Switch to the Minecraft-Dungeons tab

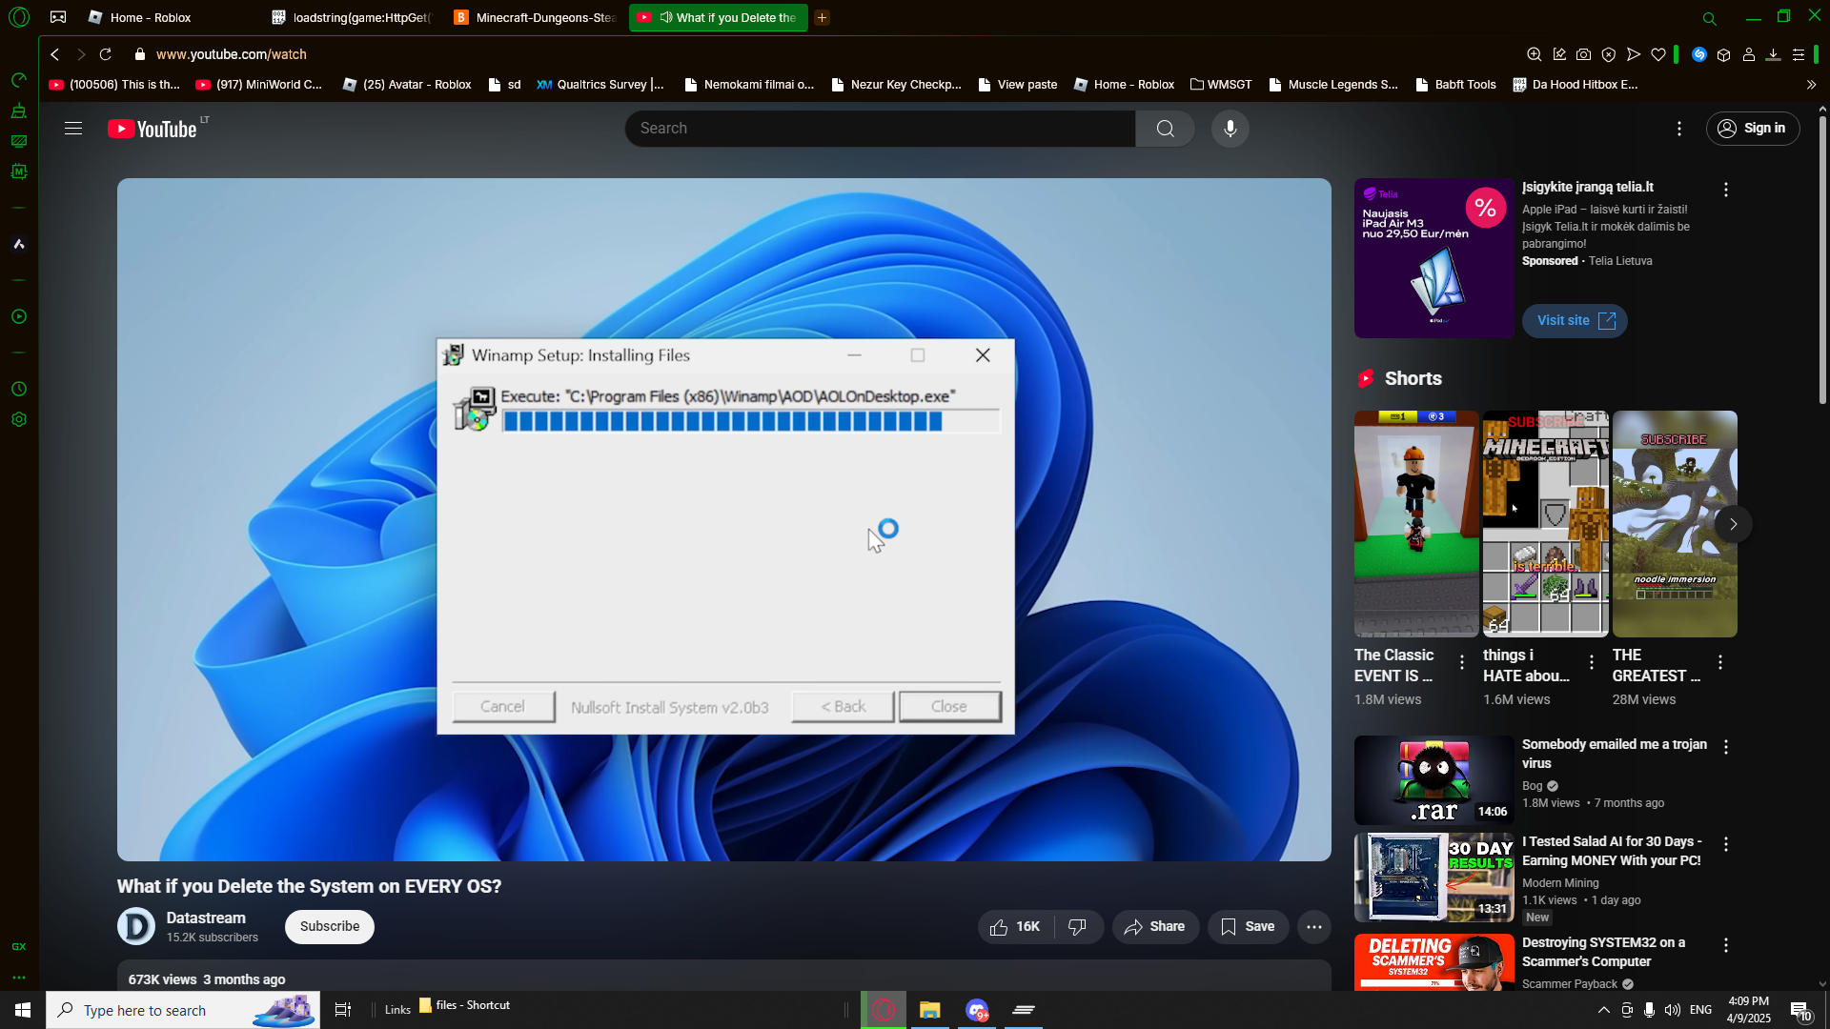(x=536, y=17)
